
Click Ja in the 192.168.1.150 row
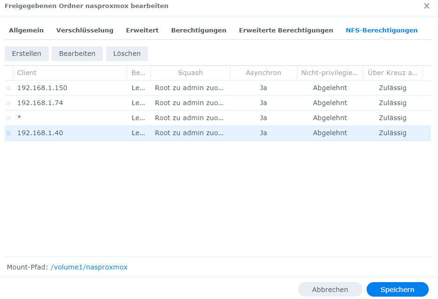[263, 88]
